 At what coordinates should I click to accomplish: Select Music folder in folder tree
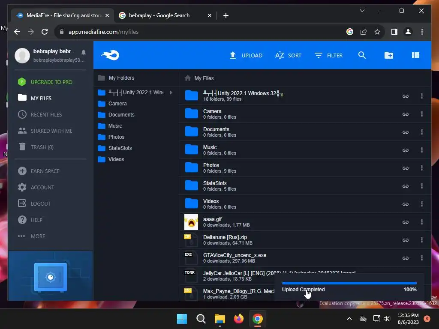point(110,126)
